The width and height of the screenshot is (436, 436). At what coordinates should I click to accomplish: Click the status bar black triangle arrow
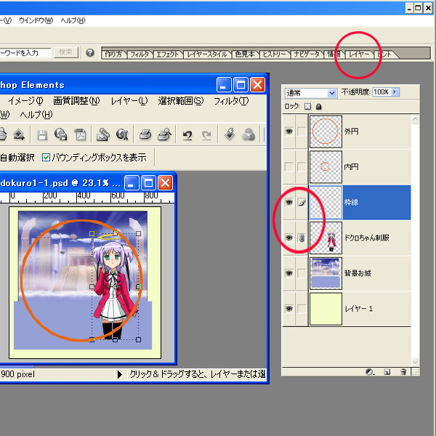(120, 374)
